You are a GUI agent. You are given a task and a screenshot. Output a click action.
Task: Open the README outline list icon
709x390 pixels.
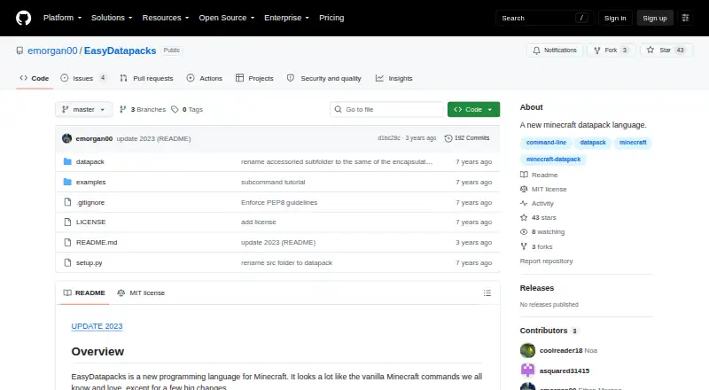click(487, 293)
